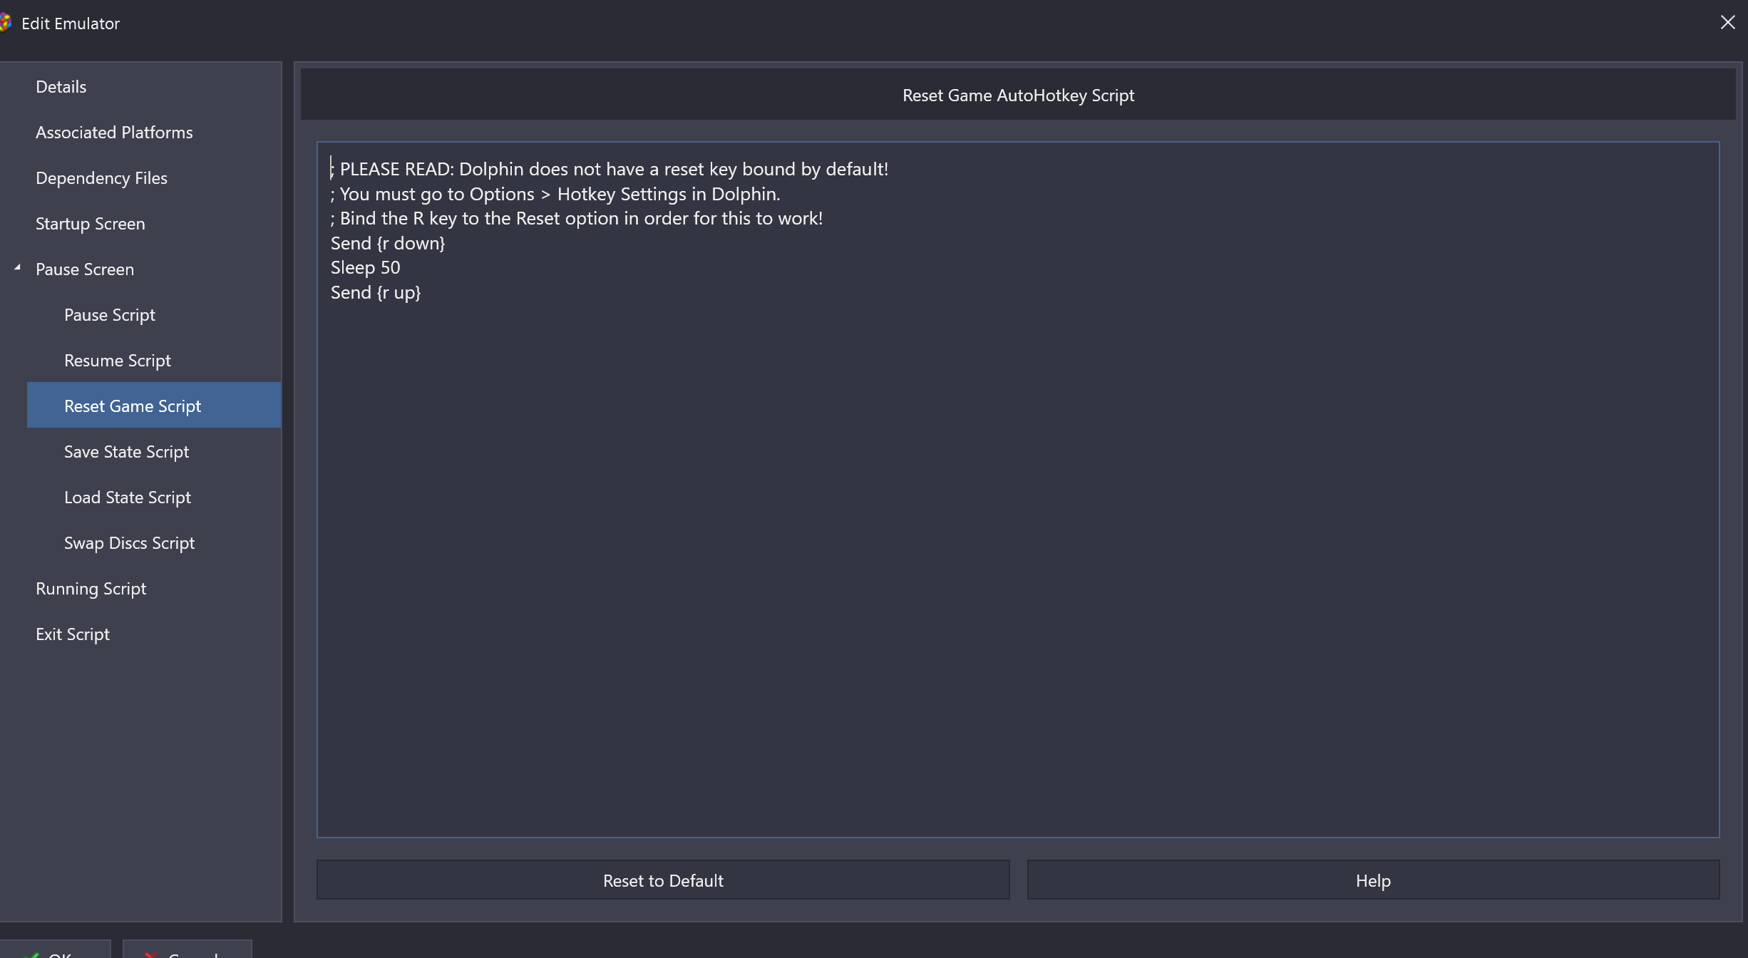Screen dimensions: 1748x958
Task: Click the Help button
Action: (x=1373, y=880)
